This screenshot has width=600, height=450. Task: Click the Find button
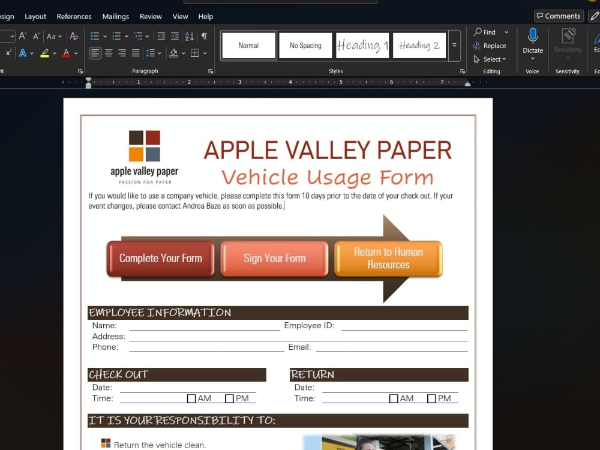pyautogui.click(x=484, y=32)
